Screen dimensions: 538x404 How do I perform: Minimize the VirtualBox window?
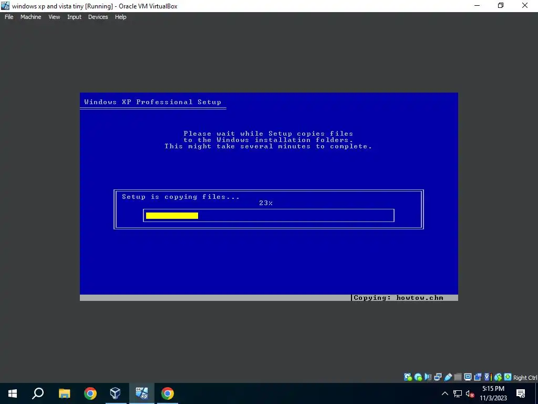(477, 6)
